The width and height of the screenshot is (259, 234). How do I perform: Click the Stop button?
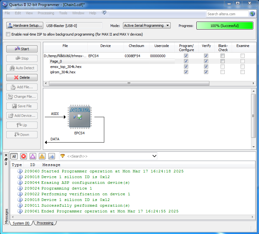22,58
